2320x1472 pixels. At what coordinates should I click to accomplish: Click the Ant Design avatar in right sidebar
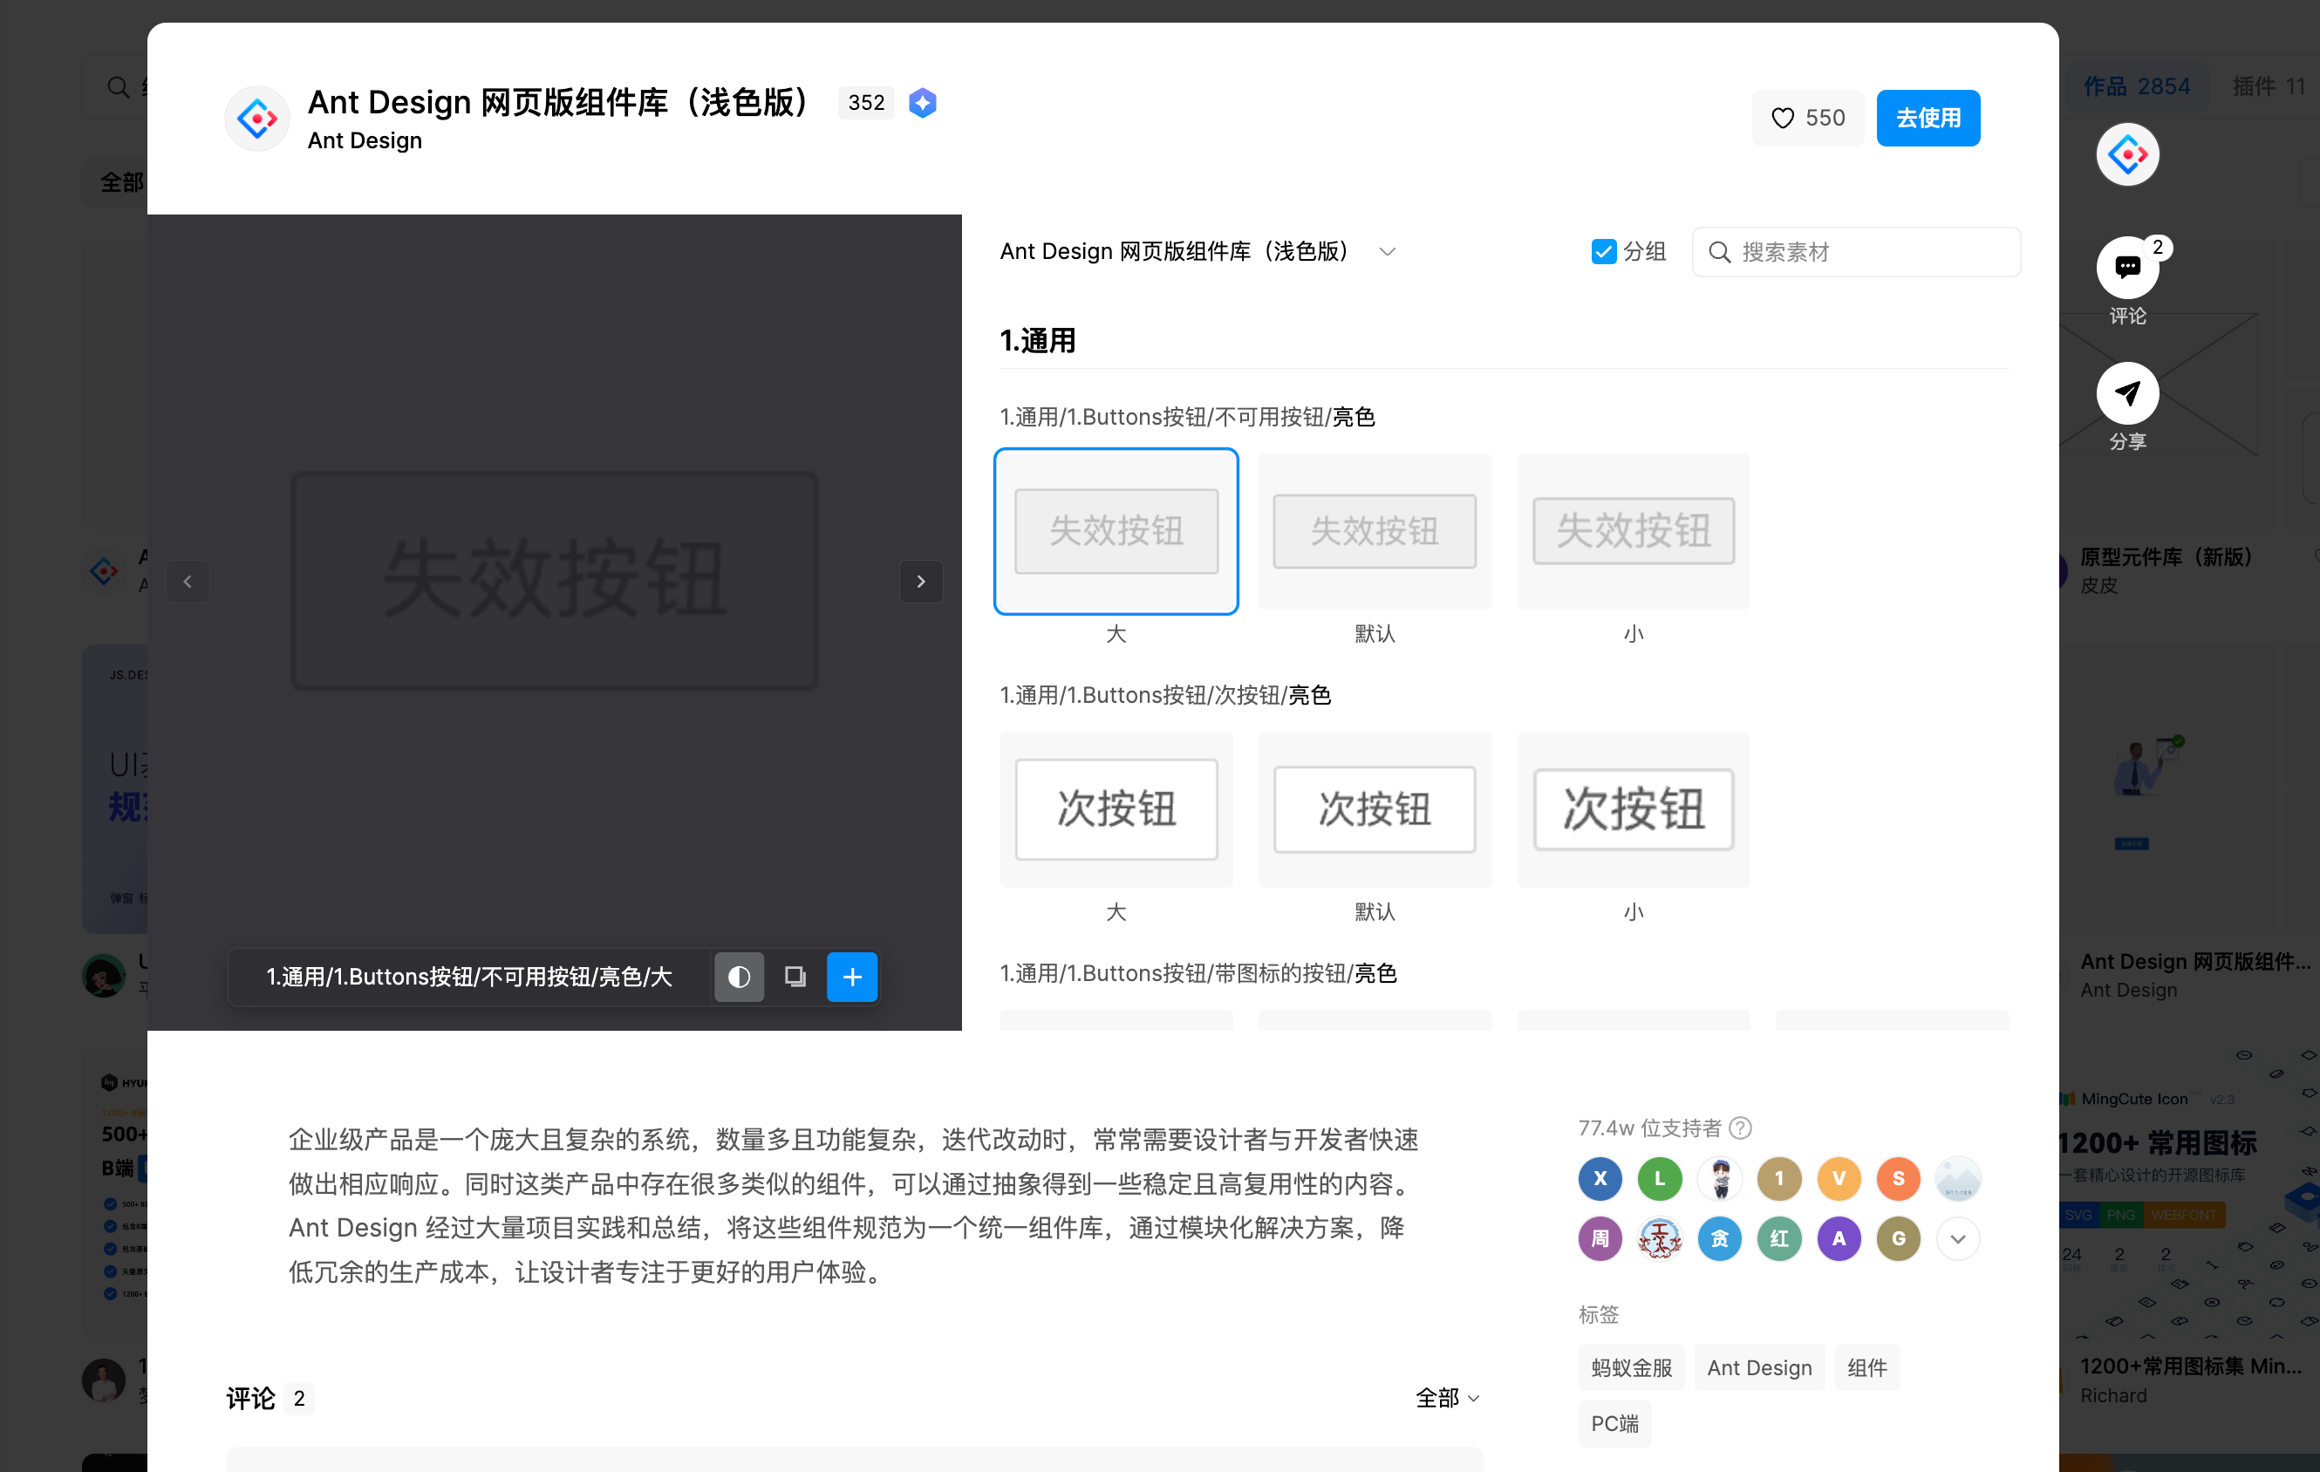click(x=2126, y=154)
